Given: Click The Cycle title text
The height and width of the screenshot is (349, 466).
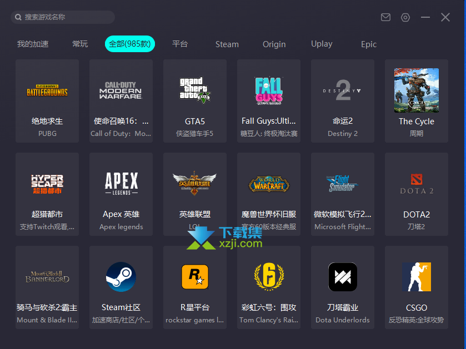Looking at the screenshot, I should click(417, 122).
